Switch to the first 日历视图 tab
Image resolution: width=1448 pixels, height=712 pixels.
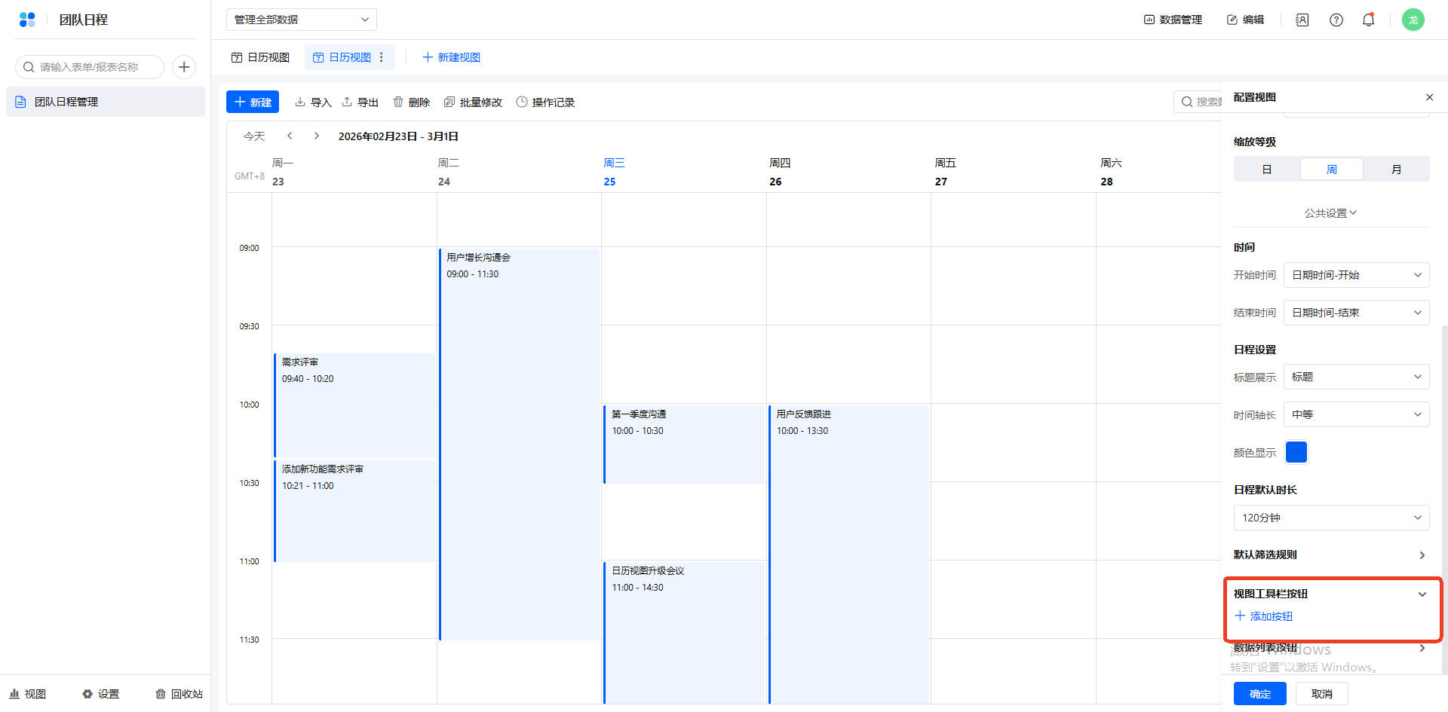pyautogui.click(x=260, y=57)
